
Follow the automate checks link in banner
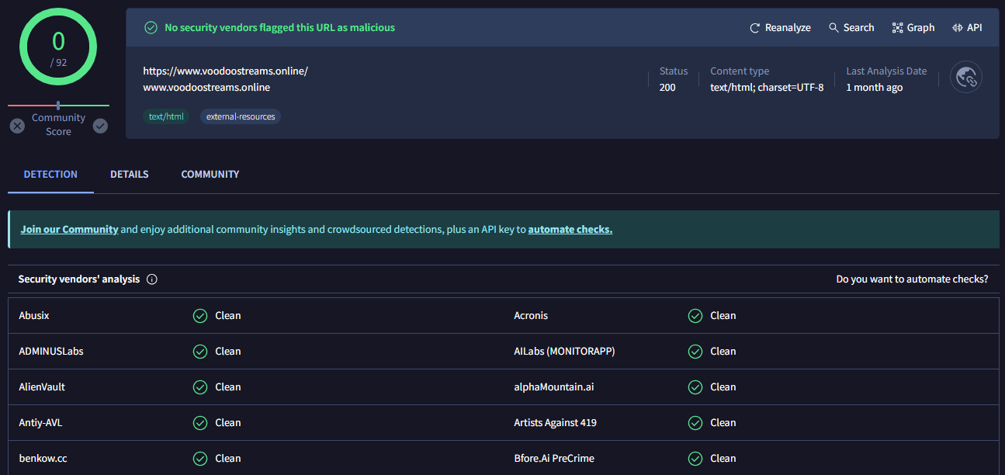pos(570,230)
